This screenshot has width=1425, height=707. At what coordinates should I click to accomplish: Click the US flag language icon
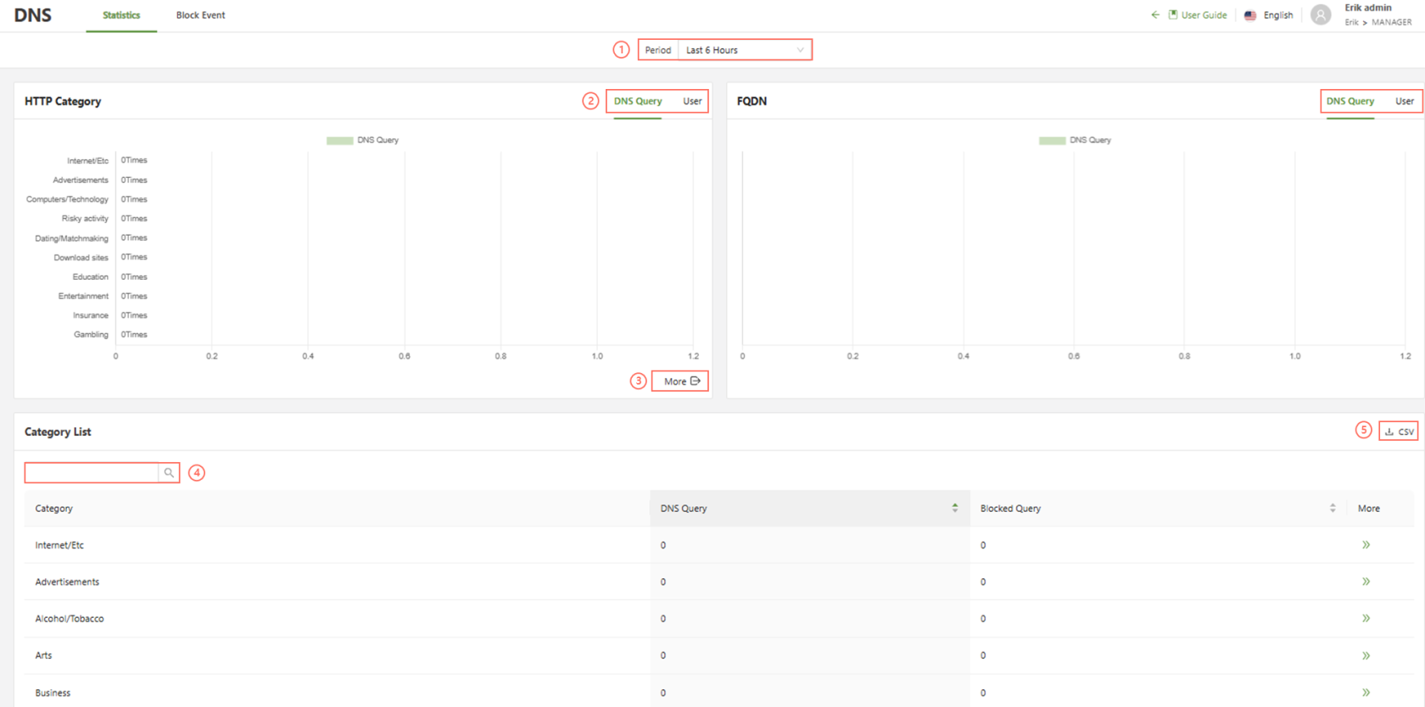1249,15
